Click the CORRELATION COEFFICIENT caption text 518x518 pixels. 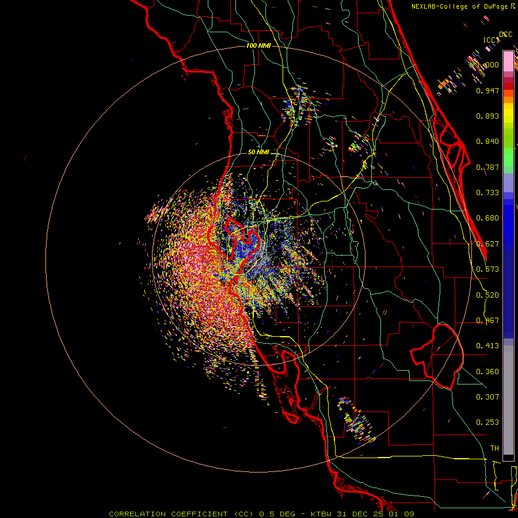[168, 514]
